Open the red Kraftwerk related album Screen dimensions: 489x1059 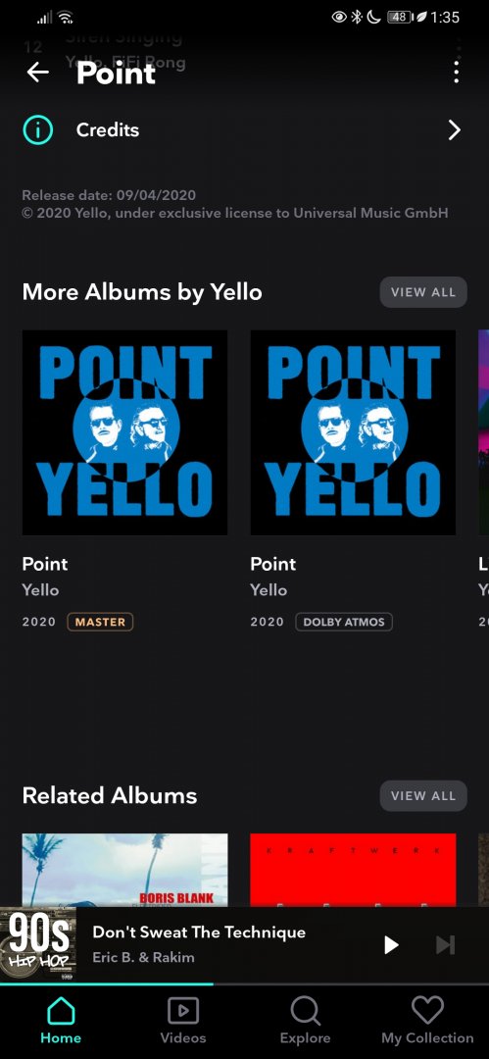click(353, 870)
